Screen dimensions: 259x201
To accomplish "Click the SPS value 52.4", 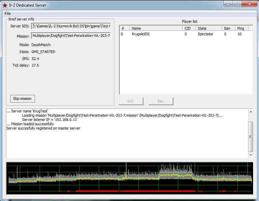I will tap(35, 59).
